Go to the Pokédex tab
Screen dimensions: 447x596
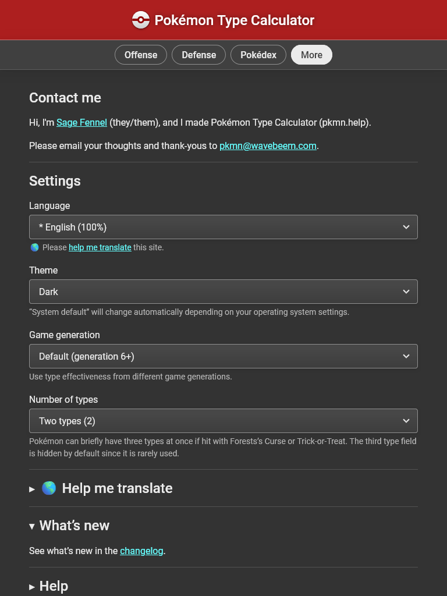pos(258,55)
